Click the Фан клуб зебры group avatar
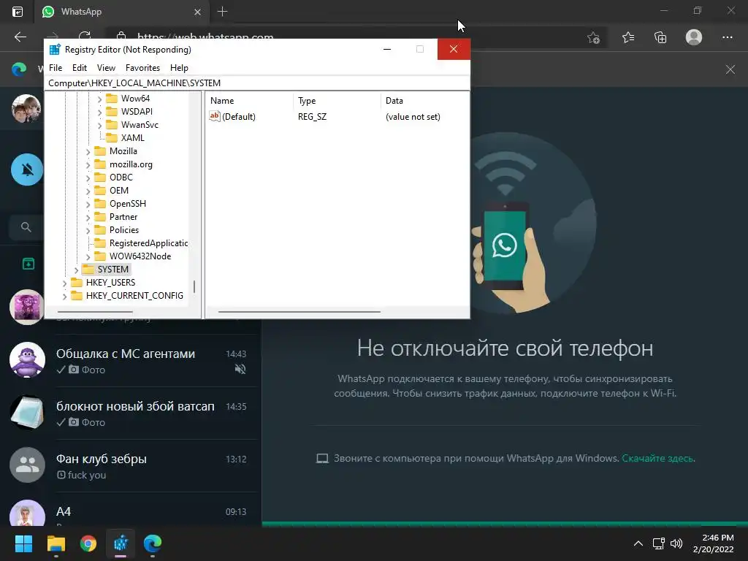 click(27, 465)
